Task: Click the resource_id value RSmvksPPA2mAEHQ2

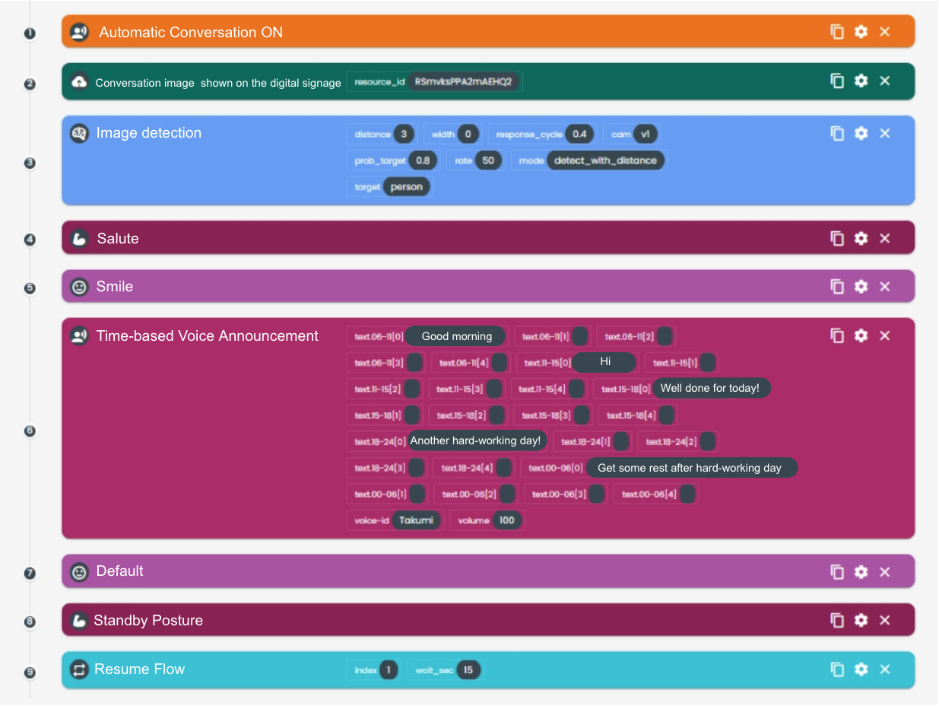Action: pos(464,81)
